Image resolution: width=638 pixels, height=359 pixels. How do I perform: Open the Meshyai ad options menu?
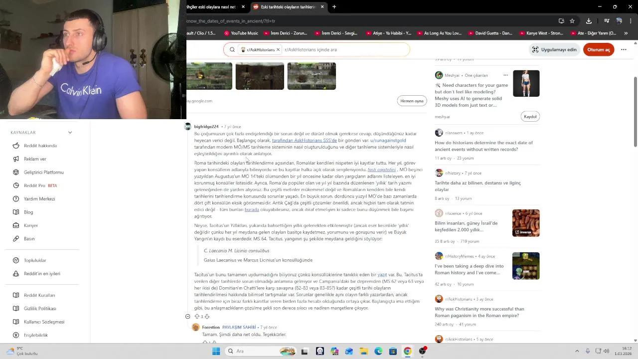505,75
